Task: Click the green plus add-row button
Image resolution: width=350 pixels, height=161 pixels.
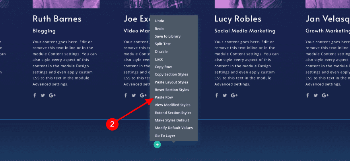Action: [157, 145]
